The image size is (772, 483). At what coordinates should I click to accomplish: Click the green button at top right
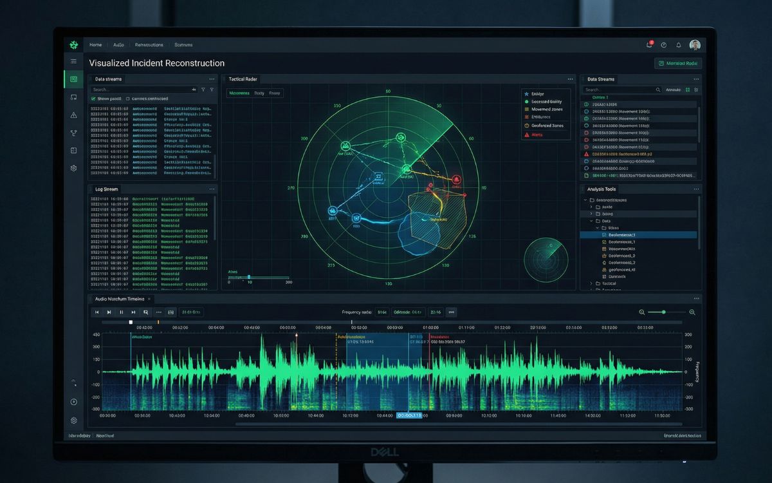677,63
